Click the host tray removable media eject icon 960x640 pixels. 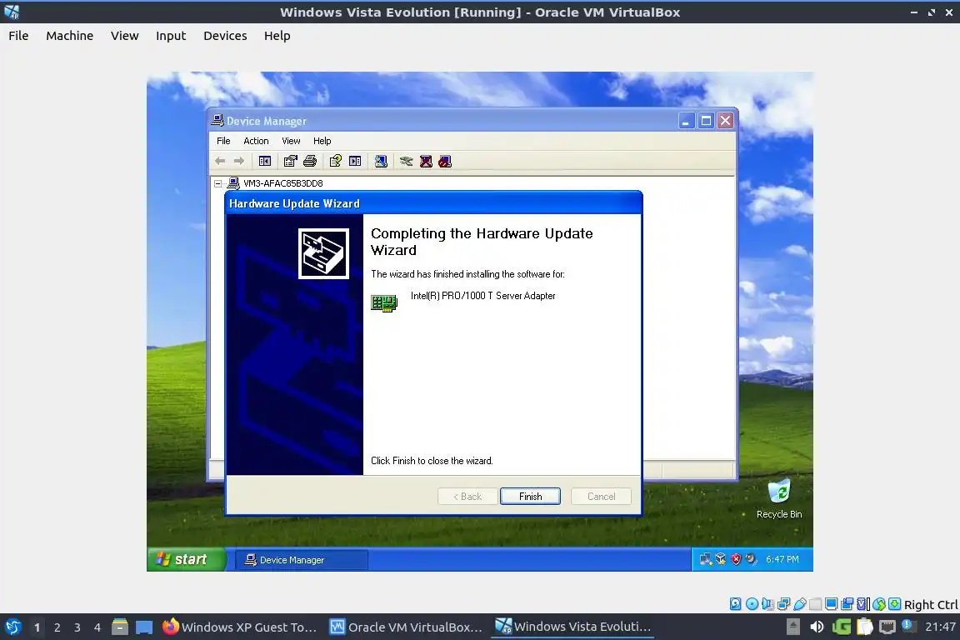click(792, 627)
